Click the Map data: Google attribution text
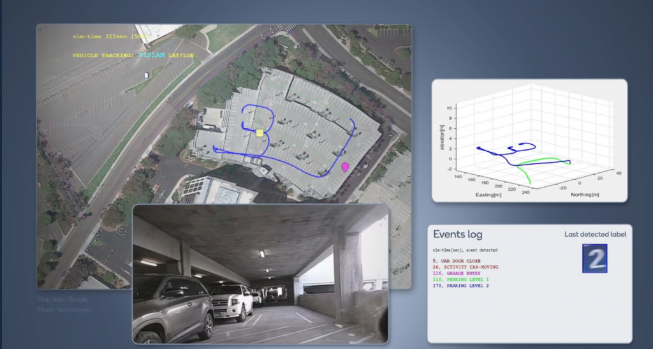Screen dimensions: 653x349 point(62,299)
